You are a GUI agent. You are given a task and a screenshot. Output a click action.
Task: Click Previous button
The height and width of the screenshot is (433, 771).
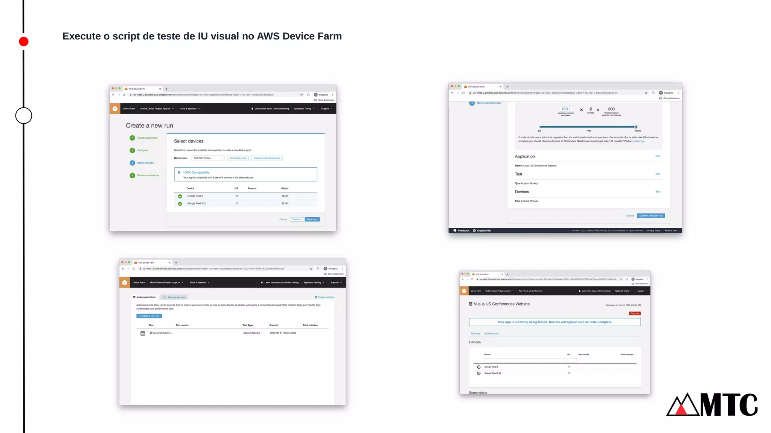[297, 220]
